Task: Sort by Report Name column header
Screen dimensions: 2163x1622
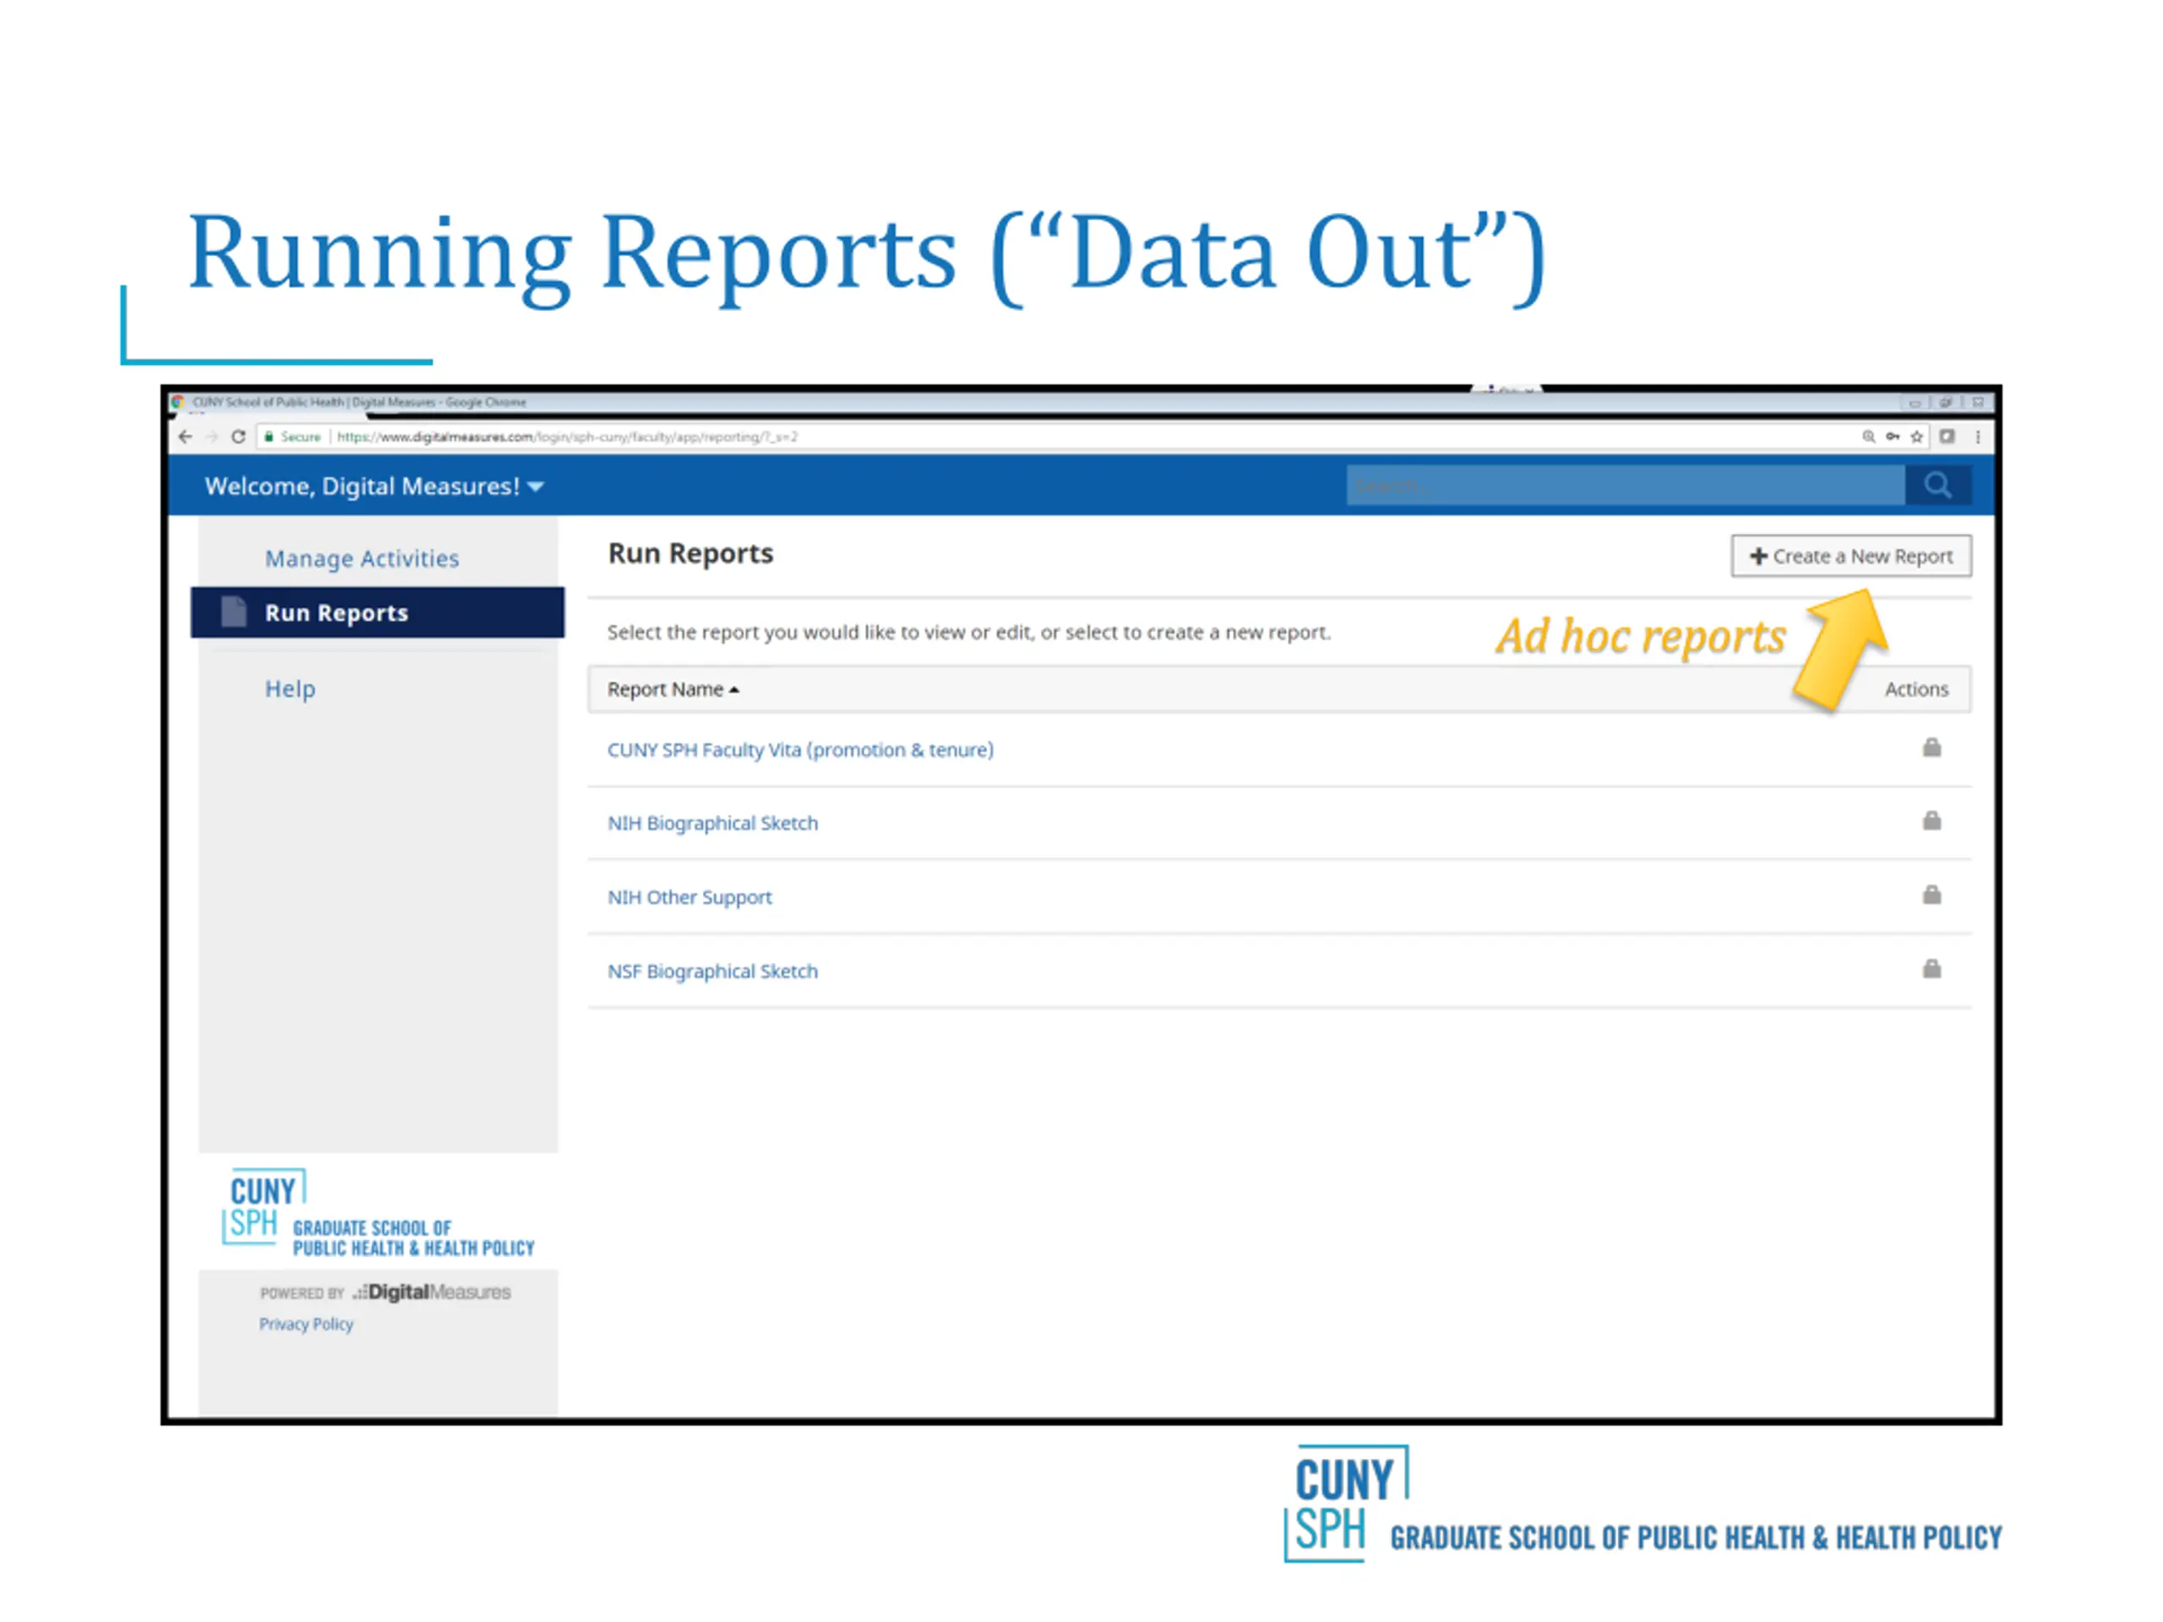Action: pyautogui.click(x=673, y=689)
